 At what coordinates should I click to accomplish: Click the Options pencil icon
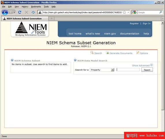point(138,52)
